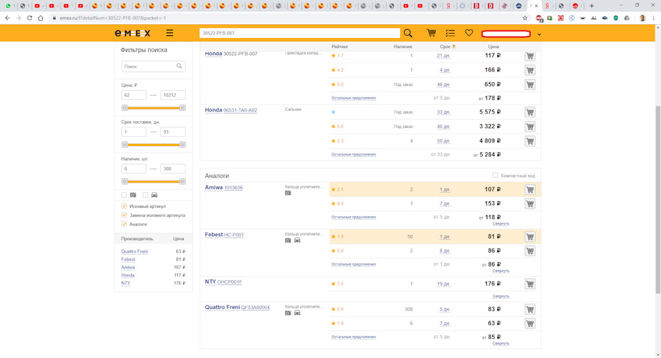661x358 pixels.
Task: Open the hamburger menu next to Emex logo
Action: pyautogui.click(x=169, y=33)
